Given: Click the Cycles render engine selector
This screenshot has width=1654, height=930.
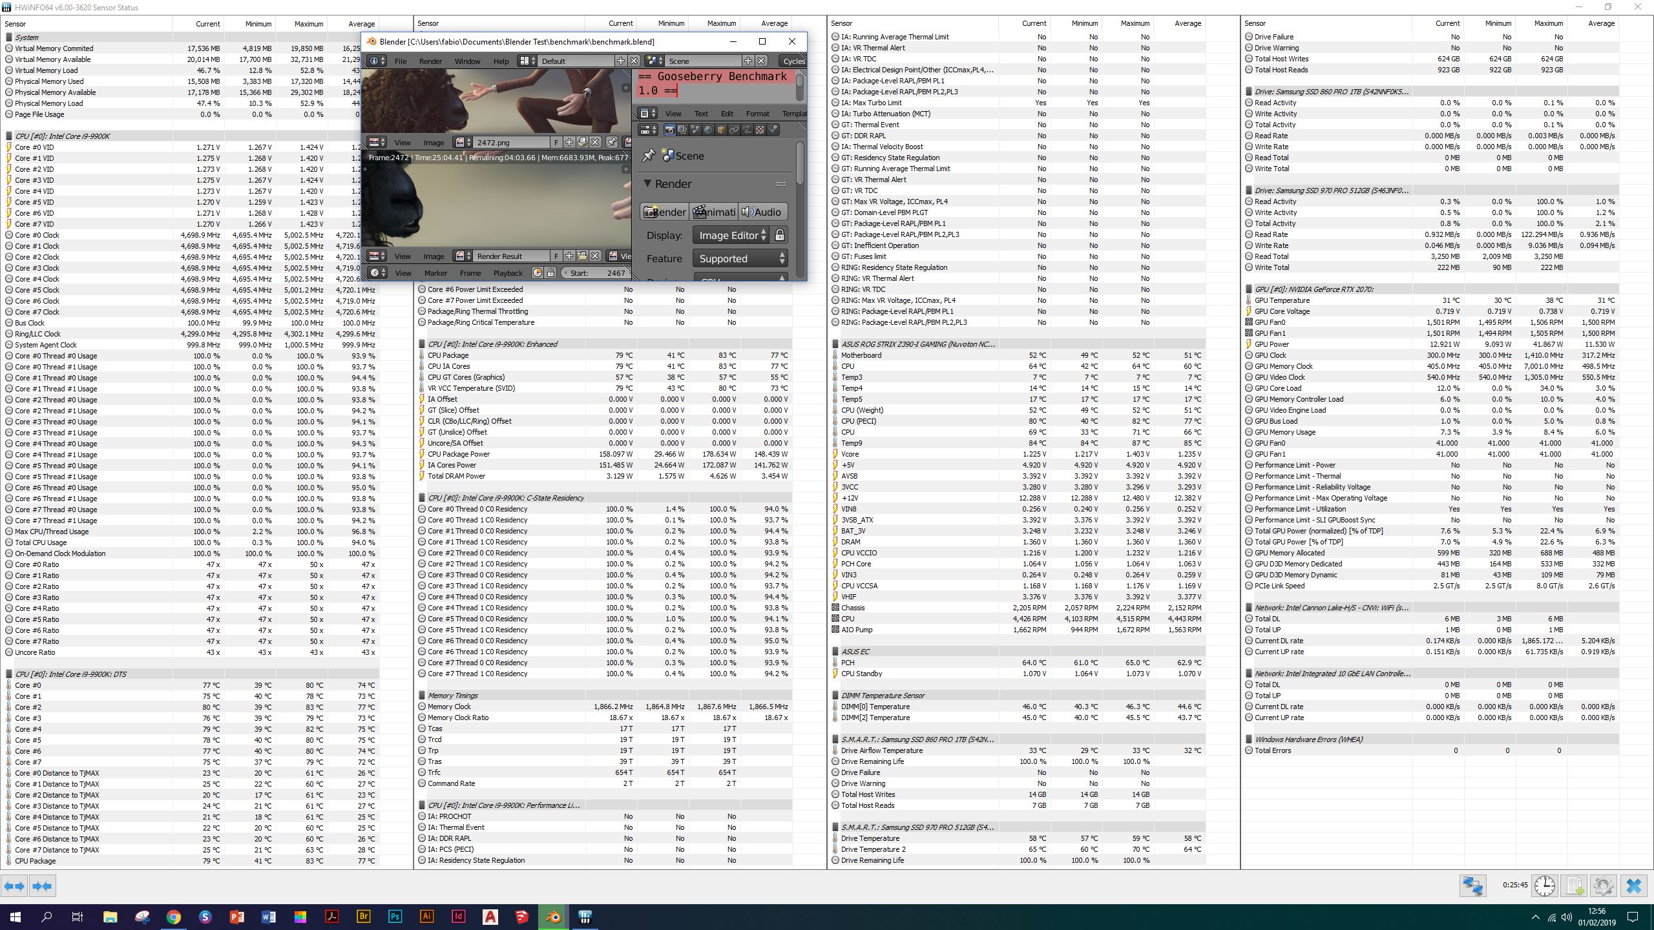Looking at the screenshot, I should tap(793, 61).
